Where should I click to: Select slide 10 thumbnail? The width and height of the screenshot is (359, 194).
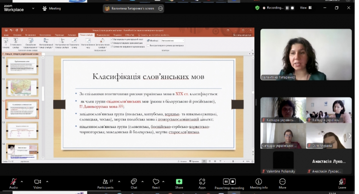(x=22, y=66)
